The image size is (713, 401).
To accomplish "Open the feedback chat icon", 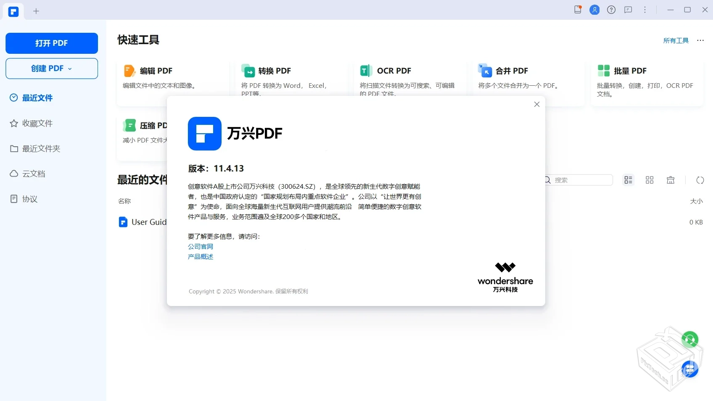I will (628, 10).
